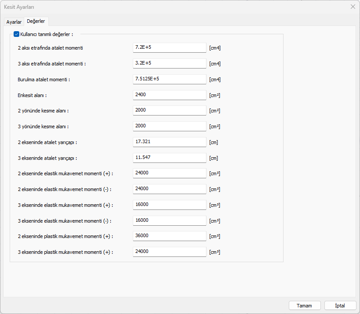Uncheck the Kullanıcı tanımlı değerler checkbox
The width and height of the screenshot is (360, 314).
(x=17, y=34)
